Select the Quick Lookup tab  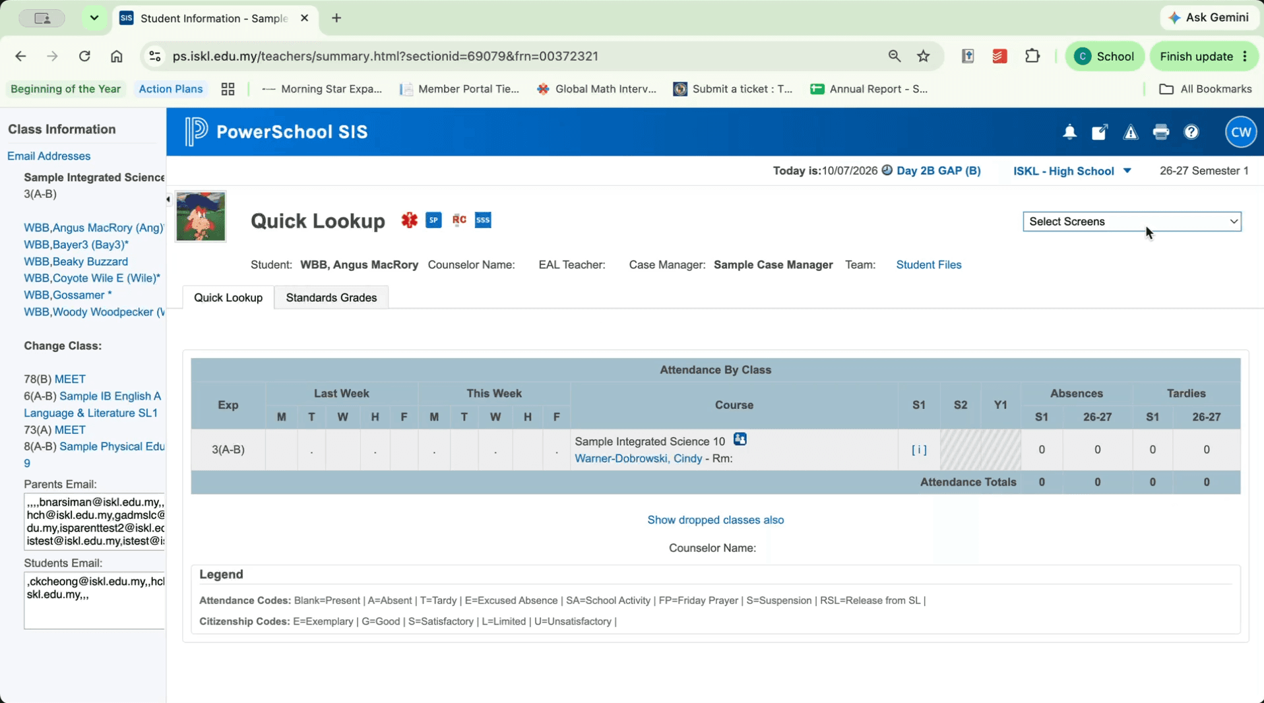pyautogui.click(x=228, y=297)
